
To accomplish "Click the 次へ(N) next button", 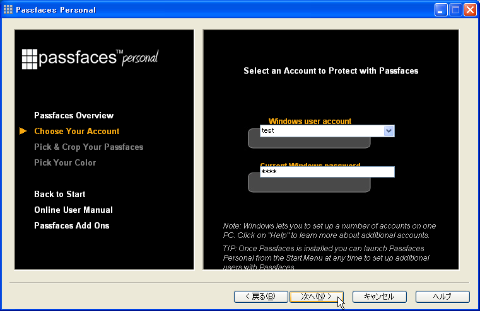I will [317, 297].
